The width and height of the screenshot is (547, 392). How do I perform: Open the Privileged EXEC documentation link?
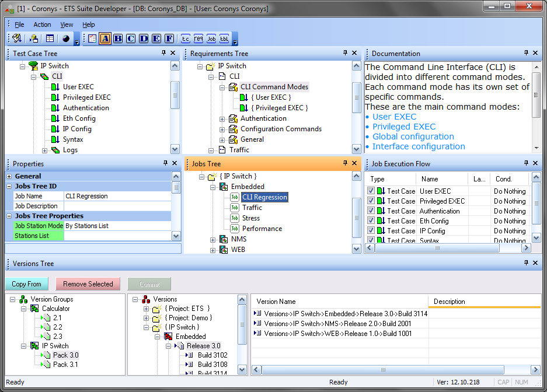tap(404, 127)
